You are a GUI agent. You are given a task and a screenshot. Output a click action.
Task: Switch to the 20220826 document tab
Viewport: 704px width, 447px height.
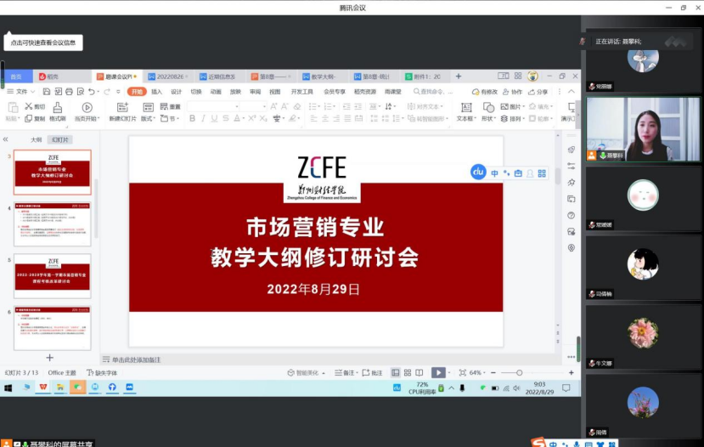point(168,76)
